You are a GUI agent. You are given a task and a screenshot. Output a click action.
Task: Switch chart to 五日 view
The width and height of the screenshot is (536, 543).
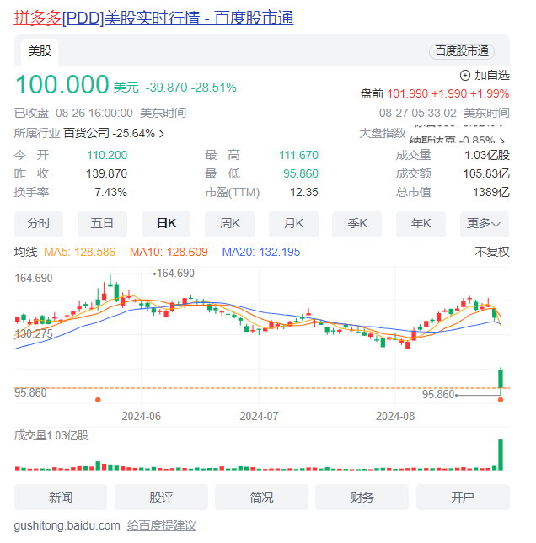(x=102, y=224)
